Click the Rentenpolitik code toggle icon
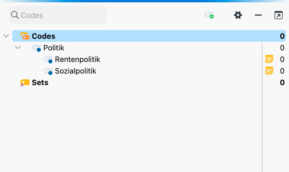 tap(48, 59)
